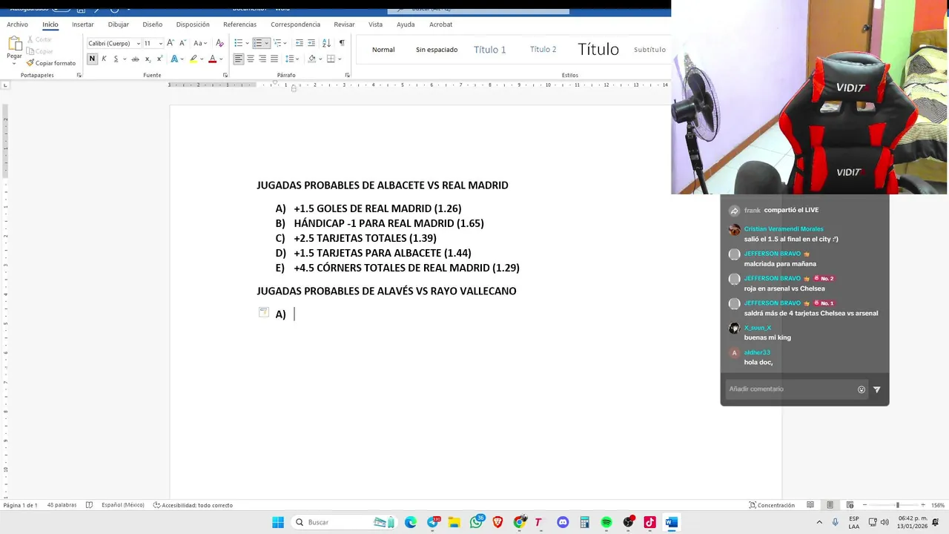This screenshot has height=534, width=949.
Task: Toggle italic (K) formatting
Action: click(104, 59)
